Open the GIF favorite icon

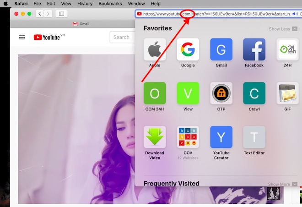coord(287,93)
